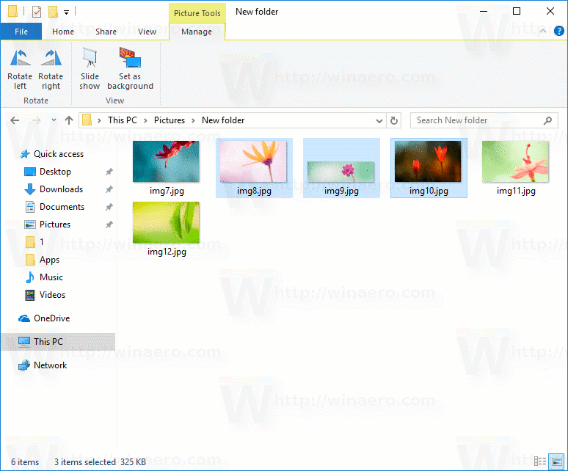This screenshot has width=568, height=471.
Task: Start a Slide show
Action: pos(90,69)
